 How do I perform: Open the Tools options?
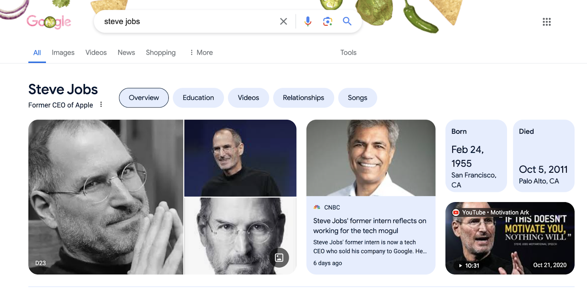[x=347, y=52]
